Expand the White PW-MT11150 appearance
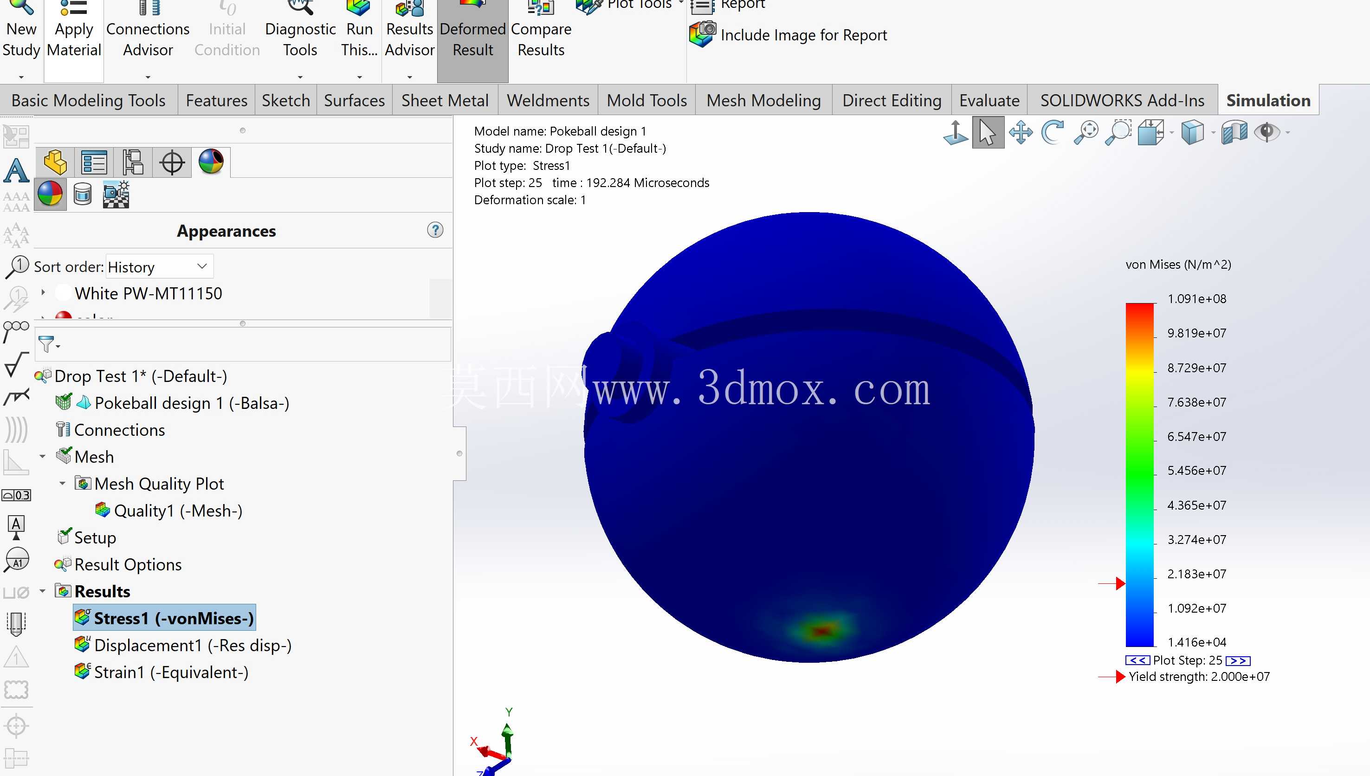 (x=43, y=292)
